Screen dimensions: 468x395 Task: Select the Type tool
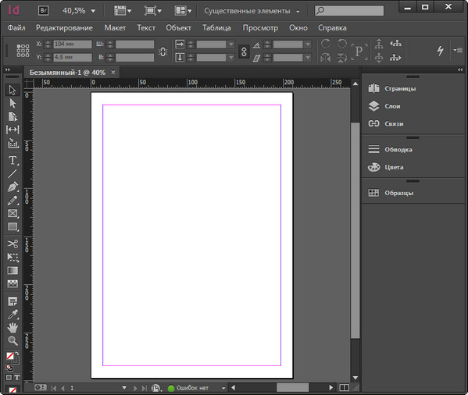tap(13, 160)
